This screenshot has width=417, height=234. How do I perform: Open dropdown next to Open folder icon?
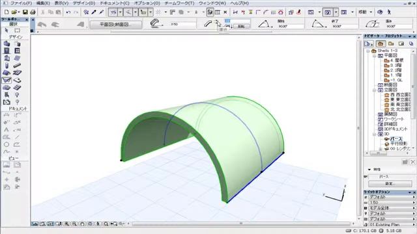coord(19,12)
